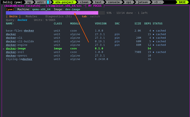Image resolution: width=190 pixels, height=117 pixels.
Task: Open the test Zellij tab
Action: [x=98, y=2]
